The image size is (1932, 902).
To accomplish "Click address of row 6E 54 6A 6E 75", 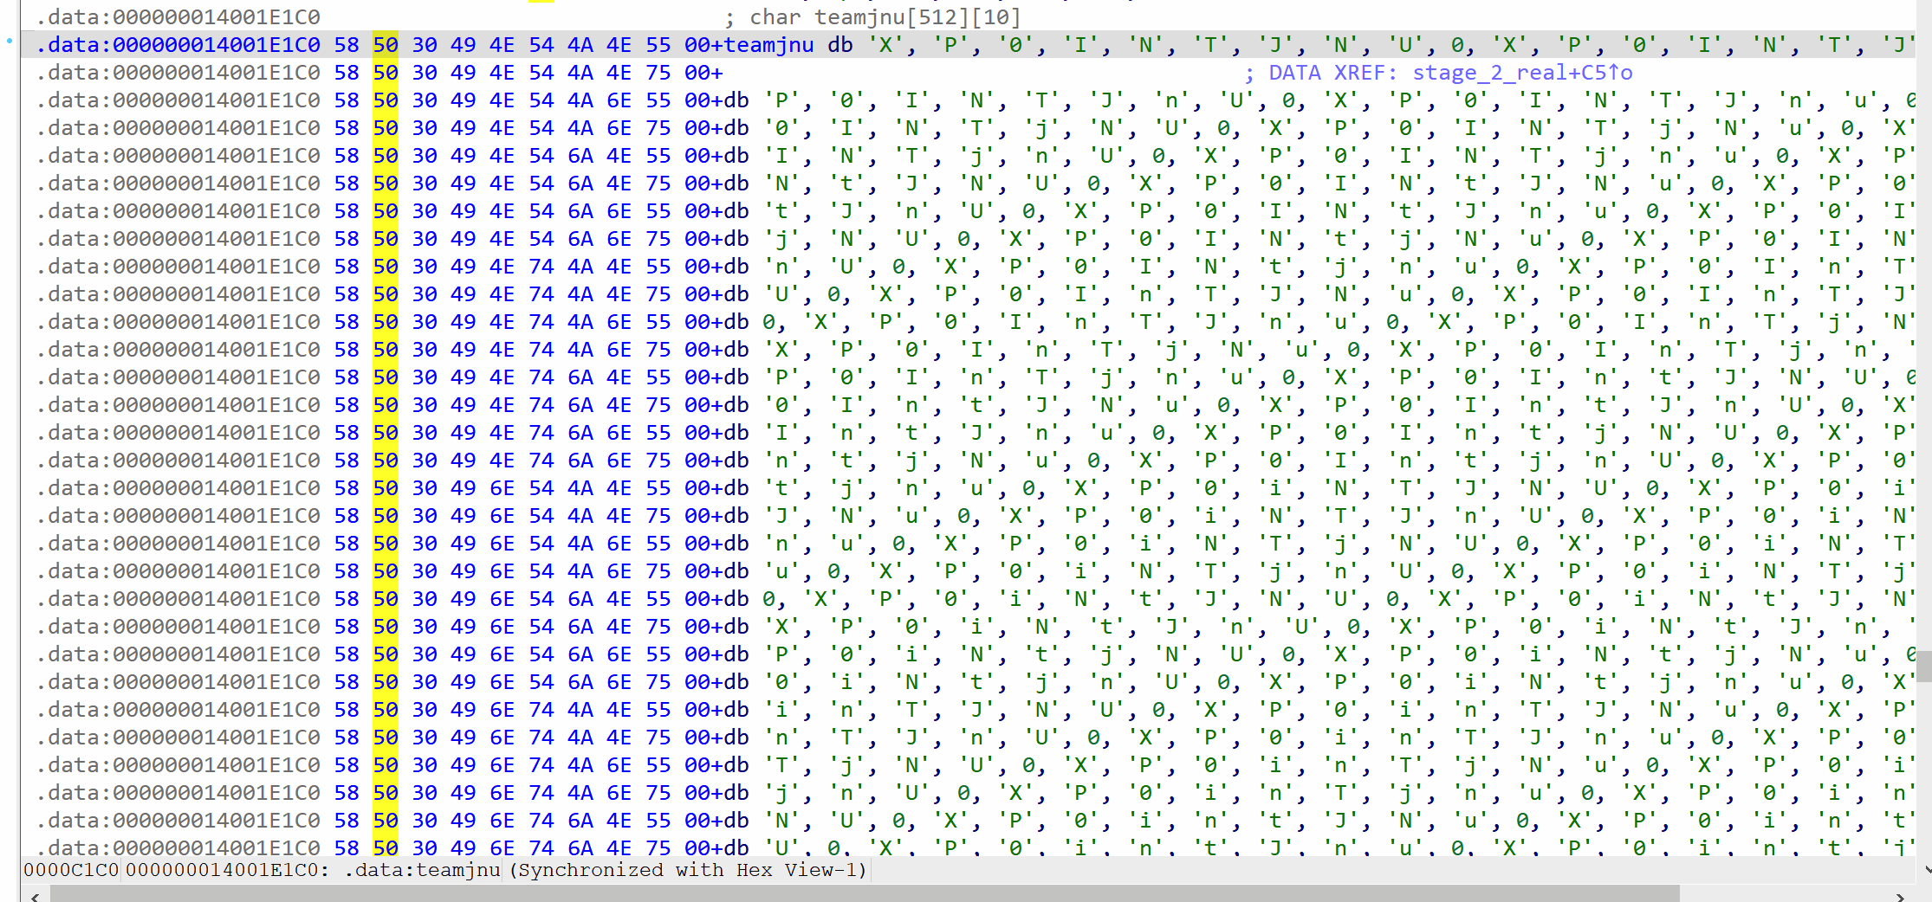I will coord(178,682).
